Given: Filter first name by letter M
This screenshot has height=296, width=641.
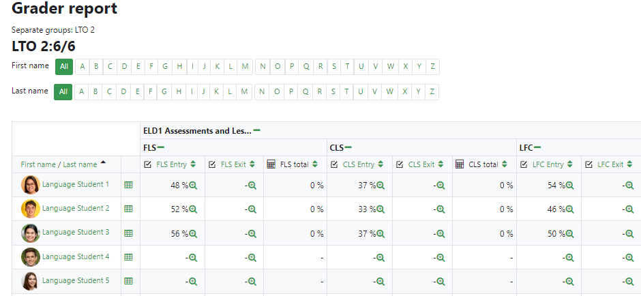Looking at the screenshot, I should [245, 66].
